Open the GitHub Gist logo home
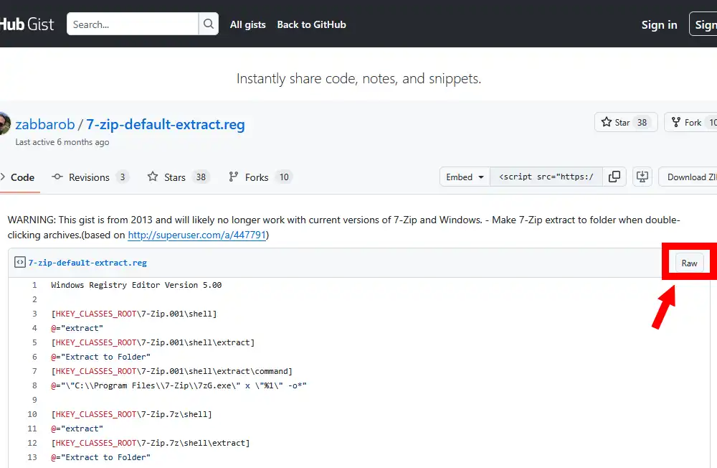The height and width of the screenshot is (468, 717). [x=27, y=24]
